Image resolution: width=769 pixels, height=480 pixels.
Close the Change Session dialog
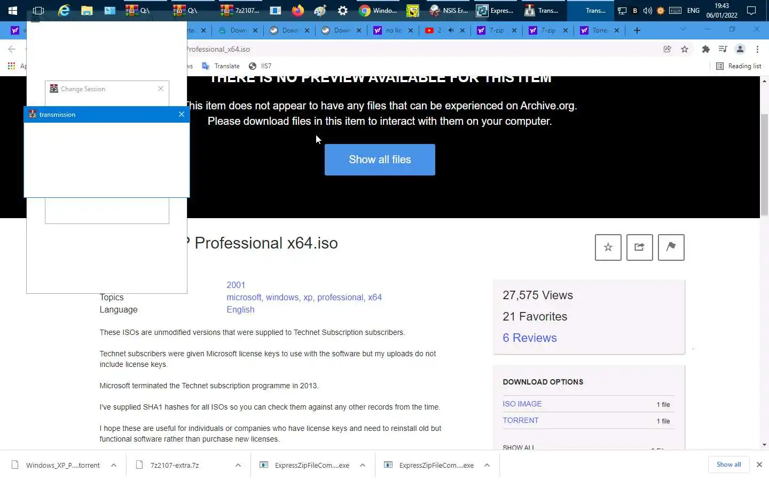(161, 89)
